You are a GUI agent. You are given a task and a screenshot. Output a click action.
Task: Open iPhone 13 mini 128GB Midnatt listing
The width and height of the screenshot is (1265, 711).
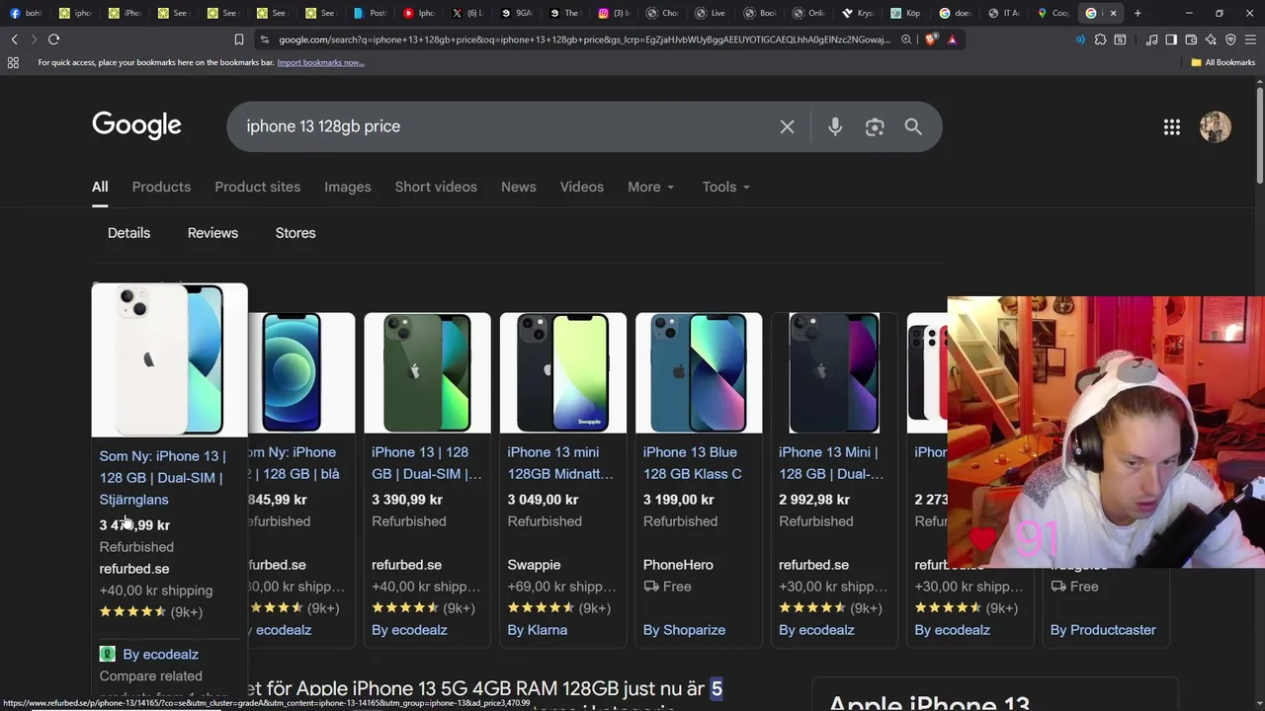[x=560, y=463]
